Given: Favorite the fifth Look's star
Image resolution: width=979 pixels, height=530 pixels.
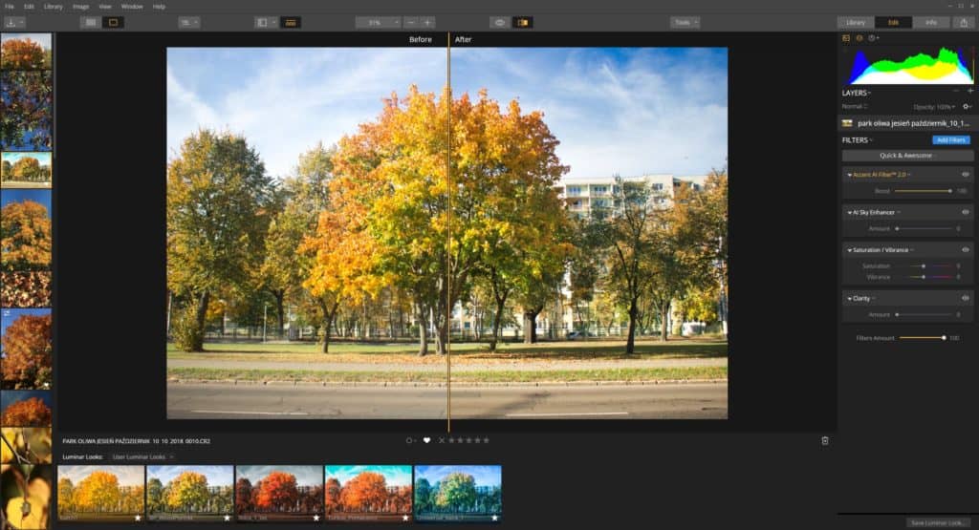Looking at the screenshot, I should 494,518.
